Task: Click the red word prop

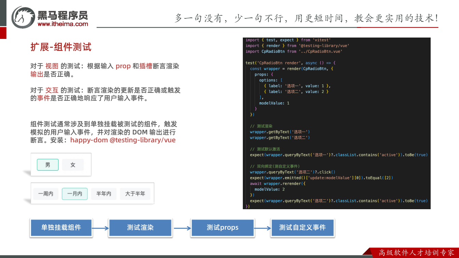Action: point(123,66)
